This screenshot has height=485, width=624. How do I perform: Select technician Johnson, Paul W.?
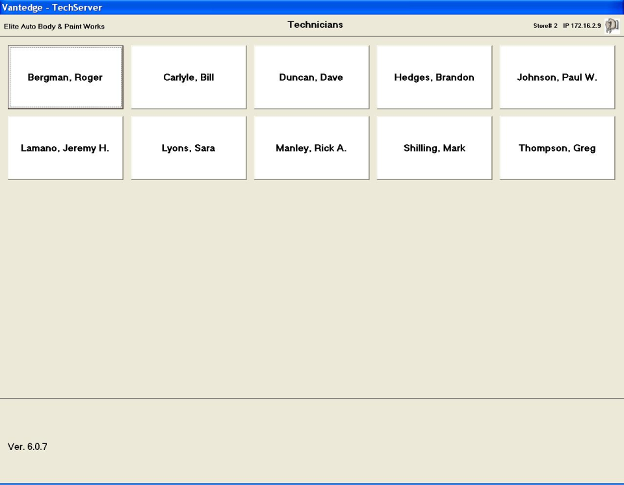click(x=556, y=77)
